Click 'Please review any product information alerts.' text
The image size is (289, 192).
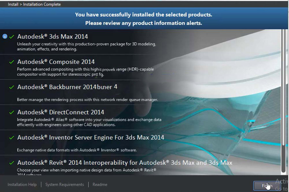coord(144,23)
